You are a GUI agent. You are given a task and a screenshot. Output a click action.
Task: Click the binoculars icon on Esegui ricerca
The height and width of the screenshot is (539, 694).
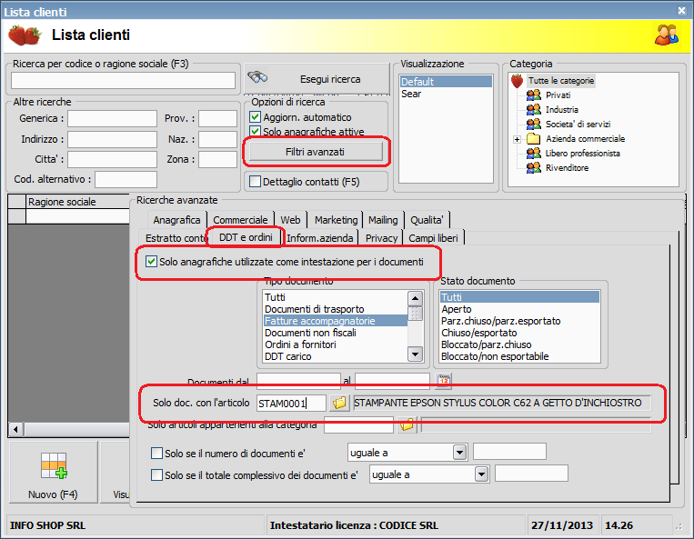(x=257, y=77)
